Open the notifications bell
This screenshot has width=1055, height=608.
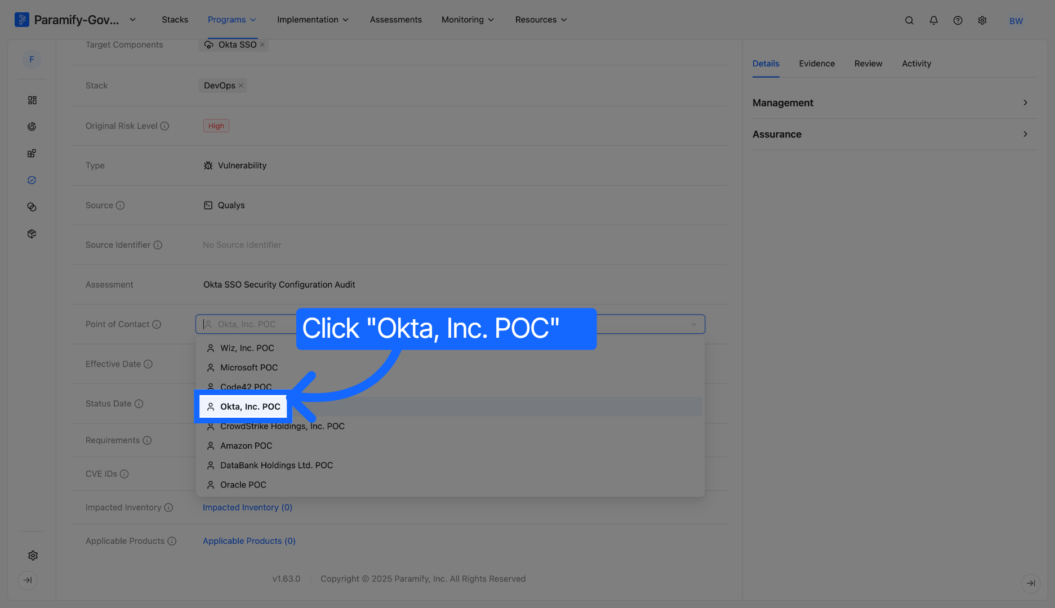(x=933, y=20)
